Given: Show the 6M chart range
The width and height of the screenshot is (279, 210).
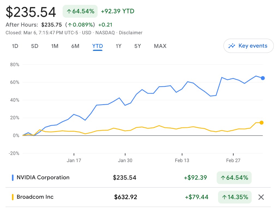Looking at the screenshot, I should coord(75,46).
